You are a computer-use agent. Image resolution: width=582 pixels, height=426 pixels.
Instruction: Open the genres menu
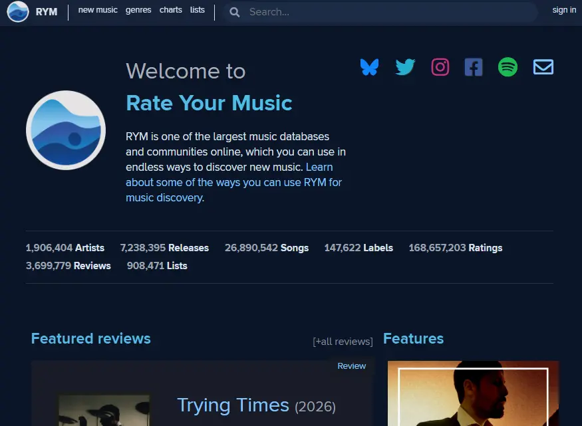point(138,10)
